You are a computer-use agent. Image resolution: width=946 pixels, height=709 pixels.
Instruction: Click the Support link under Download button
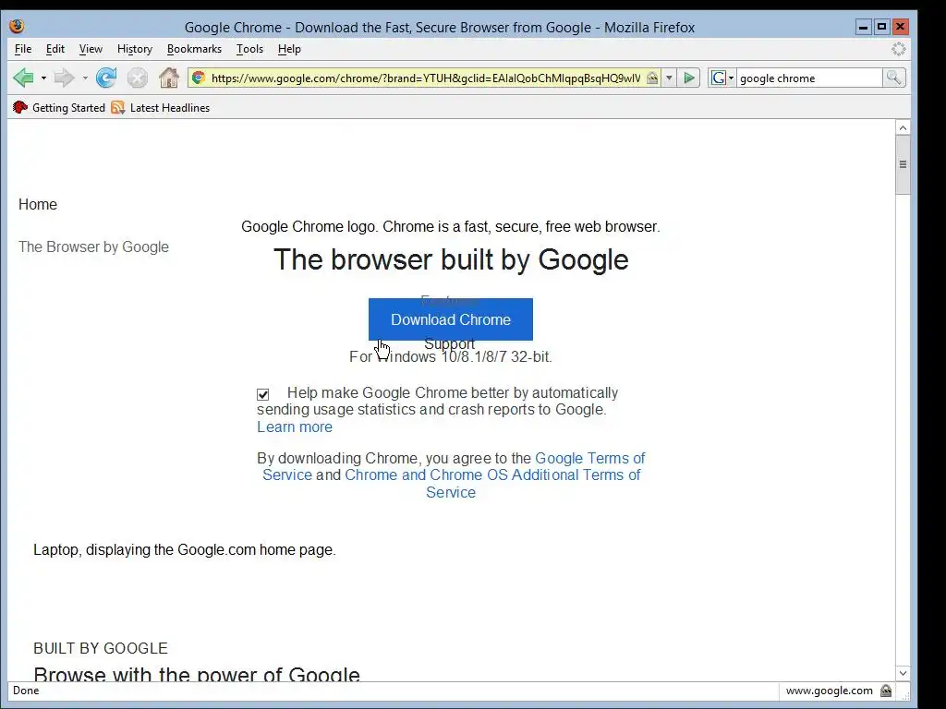click(x=450, y=344)
